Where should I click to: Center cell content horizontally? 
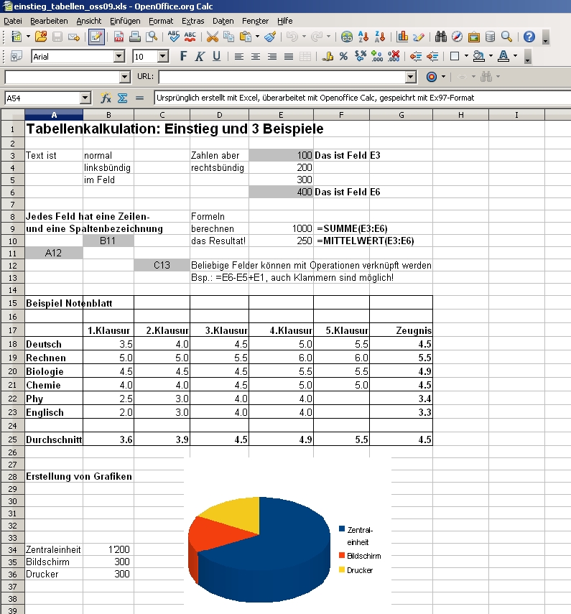pos(256,57)
